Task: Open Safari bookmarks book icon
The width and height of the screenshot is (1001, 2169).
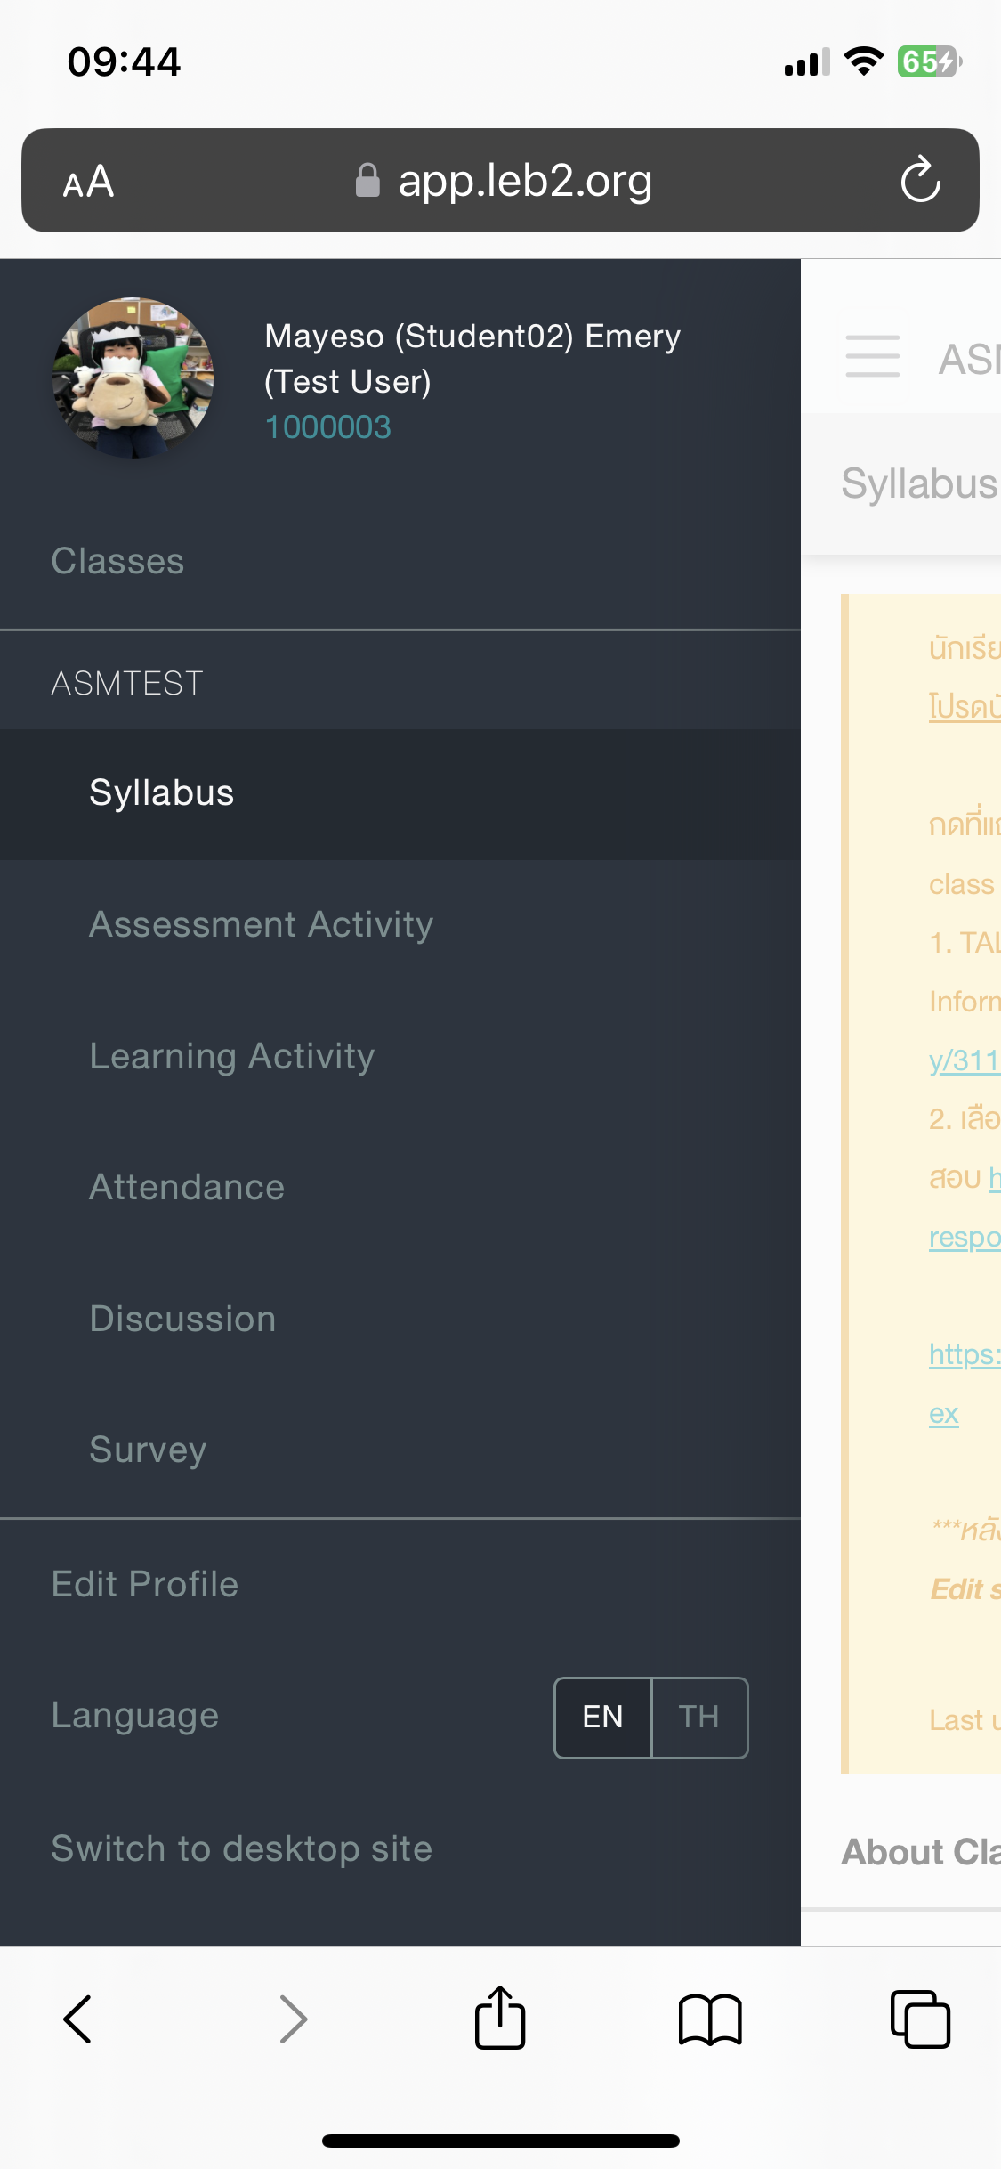Action: 710,2019
